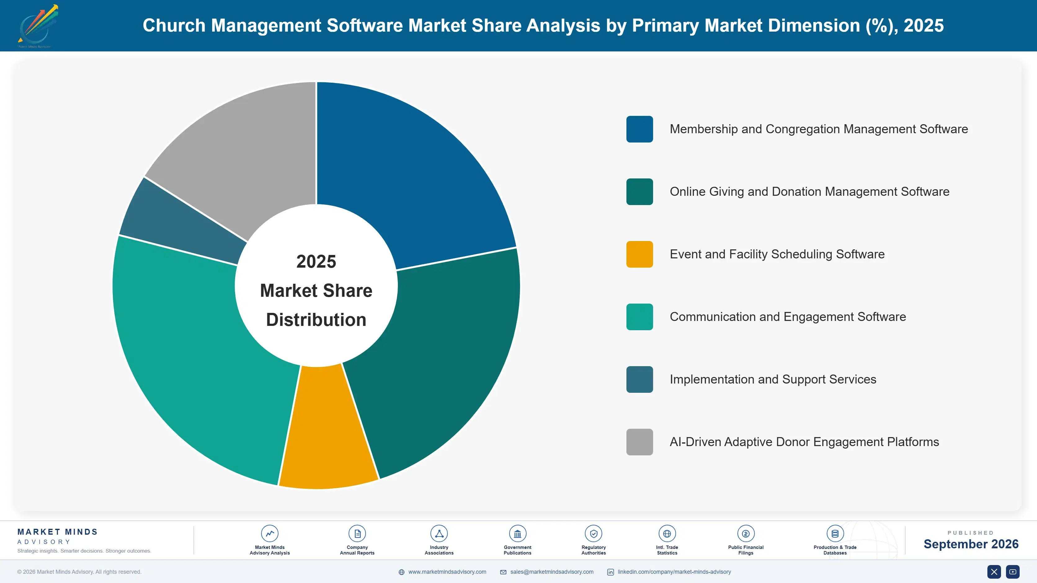The width and height of the screenshot is (1037, 583).
Task: Click the Market Minds Advisory Analysis icon
Action: (x=269, y=533)
